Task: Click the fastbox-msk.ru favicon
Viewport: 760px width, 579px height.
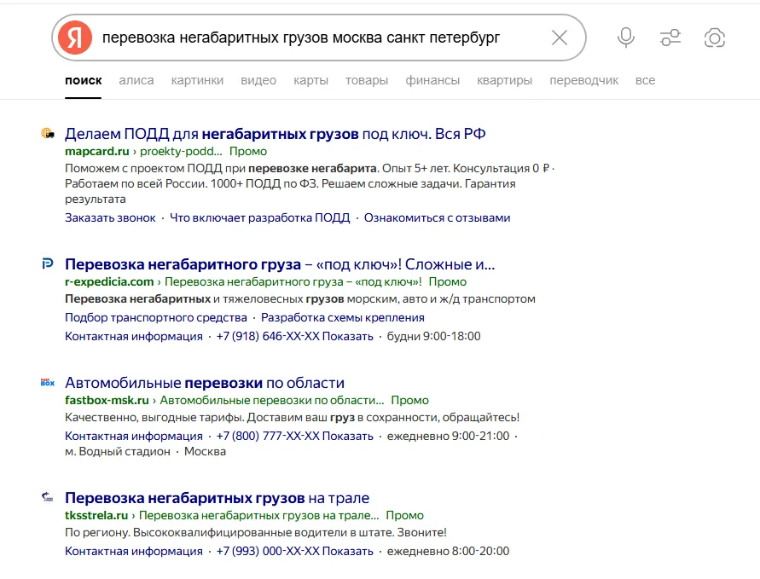Action: point(48,382)
